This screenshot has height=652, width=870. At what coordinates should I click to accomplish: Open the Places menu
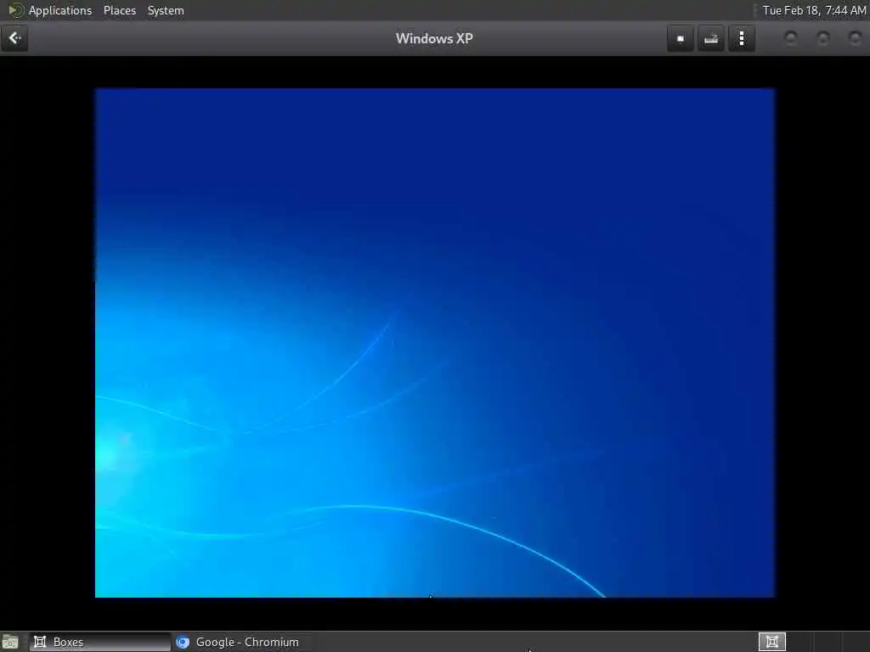click(x=119, y=10)
